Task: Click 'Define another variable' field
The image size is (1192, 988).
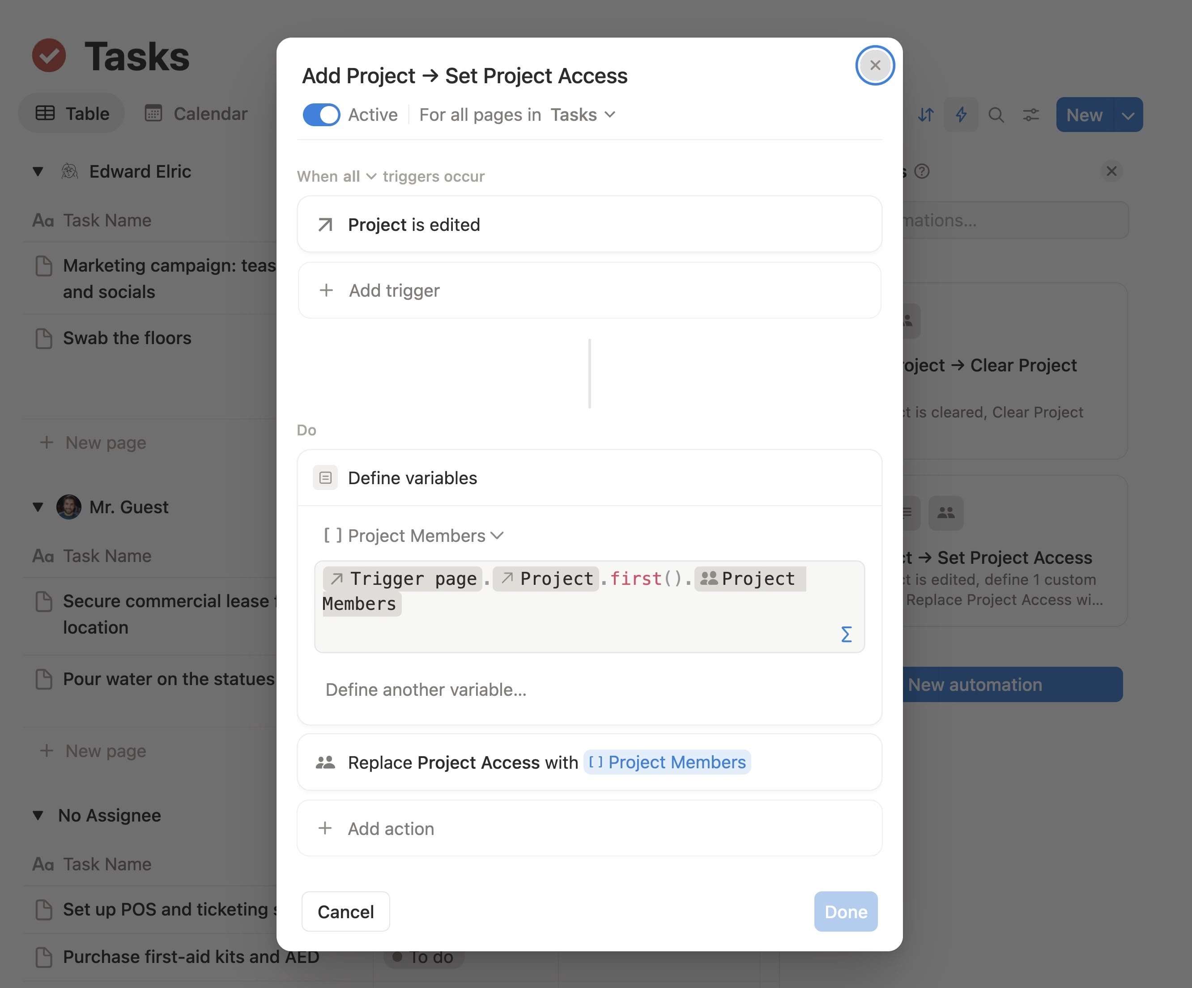Action: tap(426, 690)
